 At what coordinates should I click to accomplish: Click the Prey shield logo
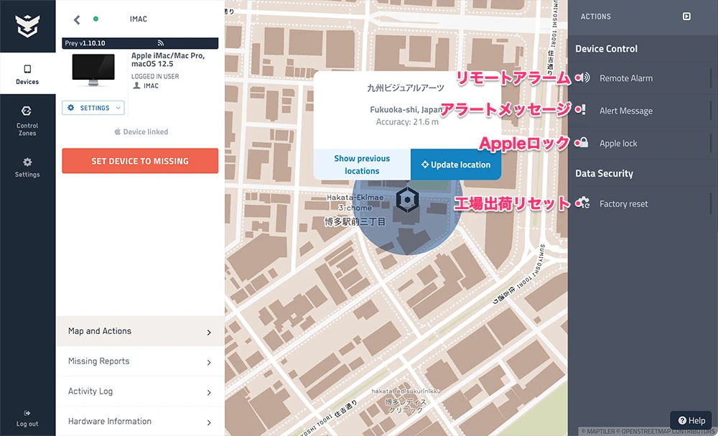coord(27,26)
